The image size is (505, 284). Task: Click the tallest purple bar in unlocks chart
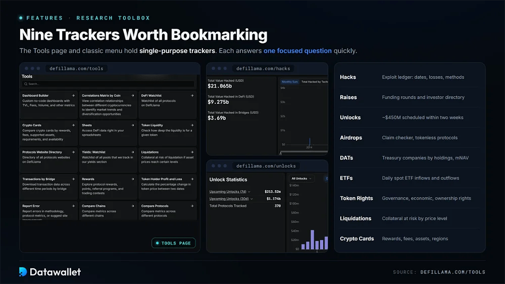(x=312, y=240)
